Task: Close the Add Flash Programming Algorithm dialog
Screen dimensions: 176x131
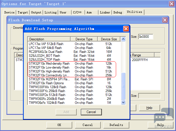Action: [x=126, y=29]
